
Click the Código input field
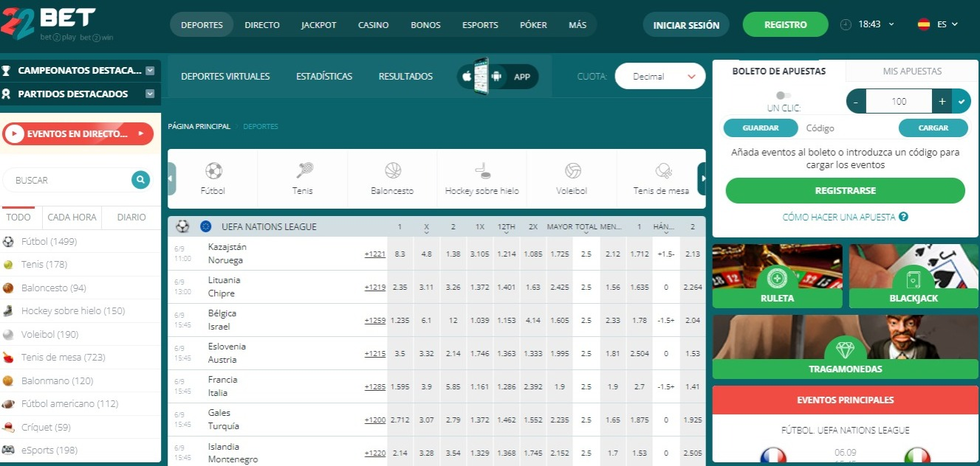point(849,128)
